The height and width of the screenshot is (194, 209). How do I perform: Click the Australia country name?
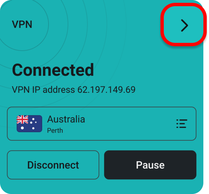click(x=66, y=119)
